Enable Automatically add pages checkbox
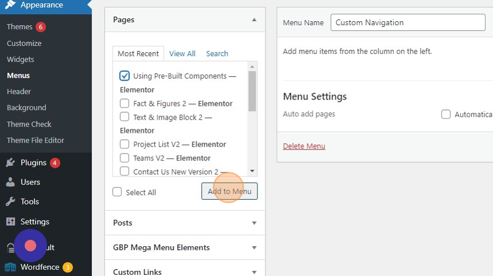This screenshot has height=276, width=493. [x=446, y=115]
